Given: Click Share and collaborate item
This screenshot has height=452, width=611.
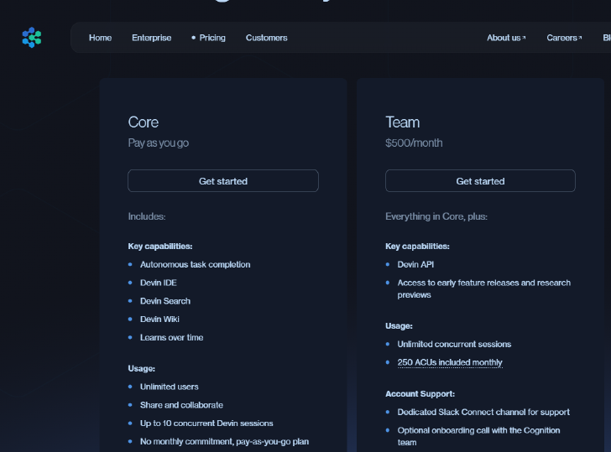Looking at the screenshot, I should 181,405.
